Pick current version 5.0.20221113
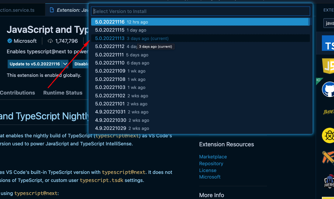 (x=200, y=38)
